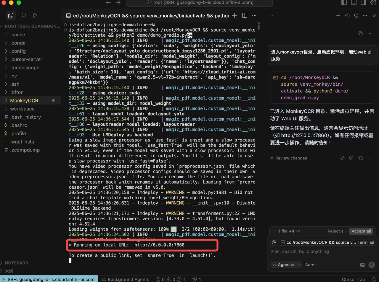
Task: Give thumbs up on the AI response
Action: coord(343,158)
